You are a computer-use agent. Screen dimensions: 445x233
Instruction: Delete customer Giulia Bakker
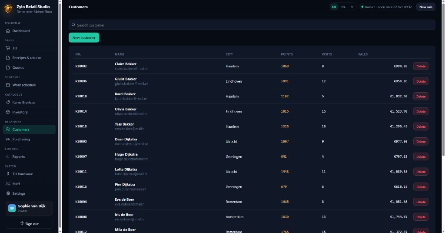click(421, 81)
